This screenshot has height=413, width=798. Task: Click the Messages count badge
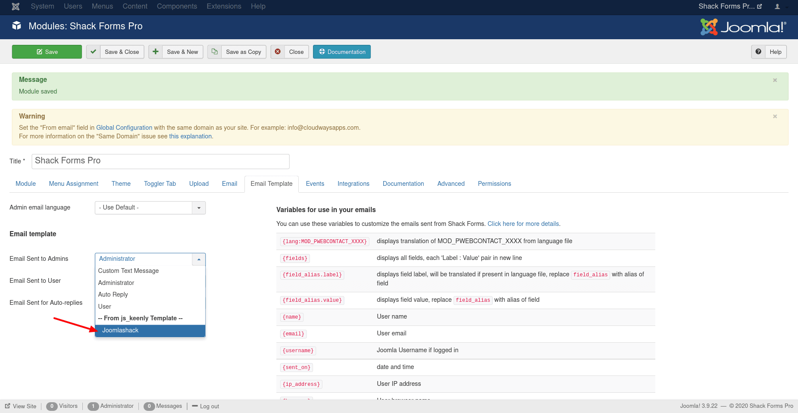(149, 406)
